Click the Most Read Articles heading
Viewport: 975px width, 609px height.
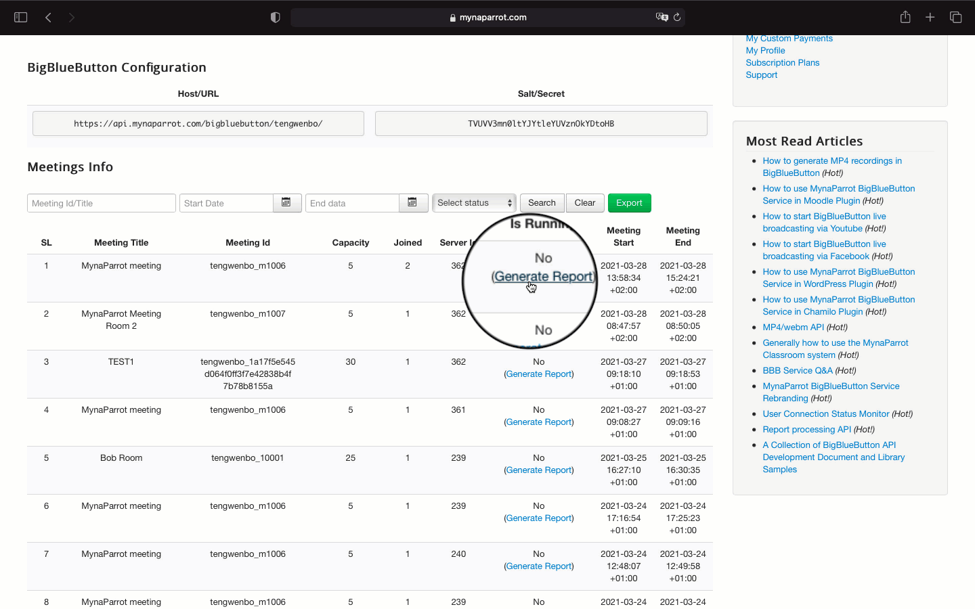[804, 141]
